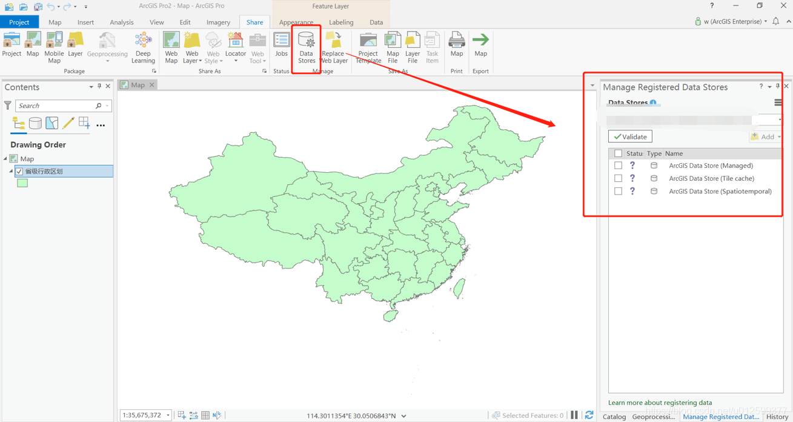
Task: Check the ArcGIS Data Store (Managed) row
Action: pos(618,166)
